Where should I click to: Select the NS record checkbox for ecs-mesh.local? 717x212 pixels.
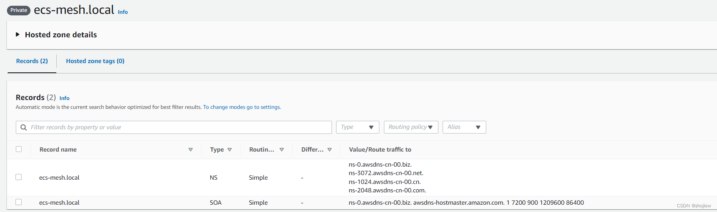[x=19, y=177]
